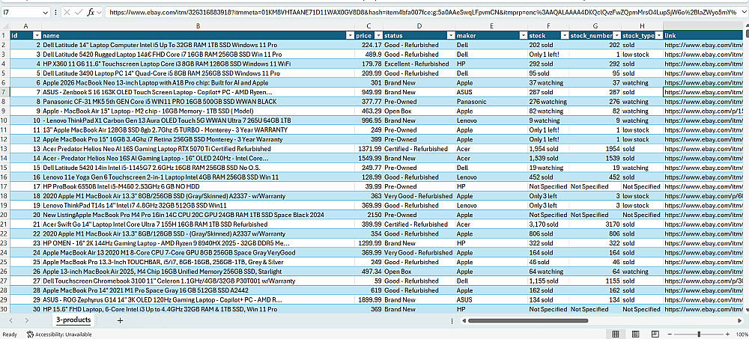Expand the formula bar with the right chevron
This screenshot has height=339, width=749.
pos(745,13)
